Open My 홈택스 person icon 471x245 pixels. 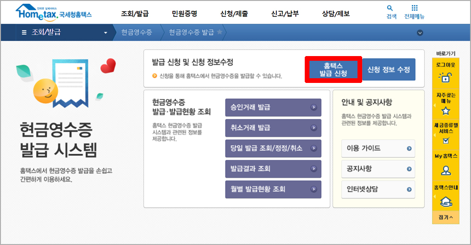(446, 171)
